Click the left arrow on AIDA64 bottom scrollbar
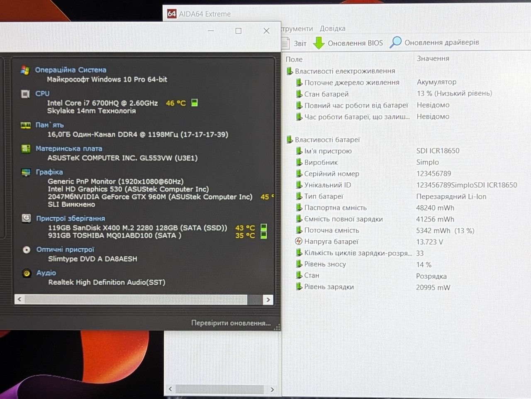531x399 pixels. pos(170,389)
